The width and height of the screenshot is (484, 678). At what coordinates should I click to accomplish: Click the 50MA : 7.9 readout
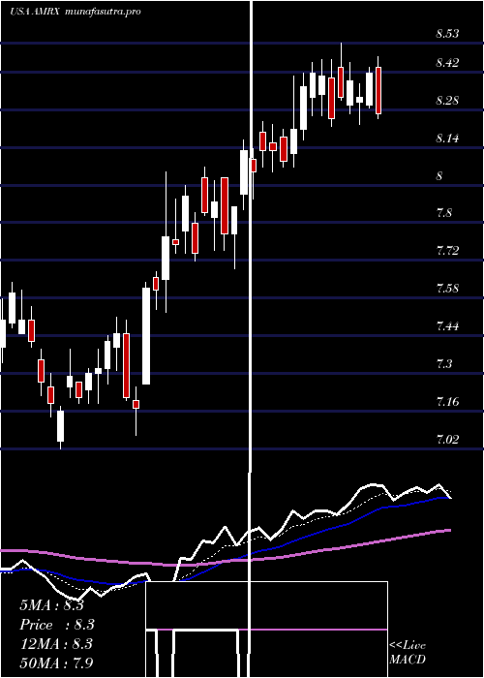pyautogui.click(x=57, y=663)
